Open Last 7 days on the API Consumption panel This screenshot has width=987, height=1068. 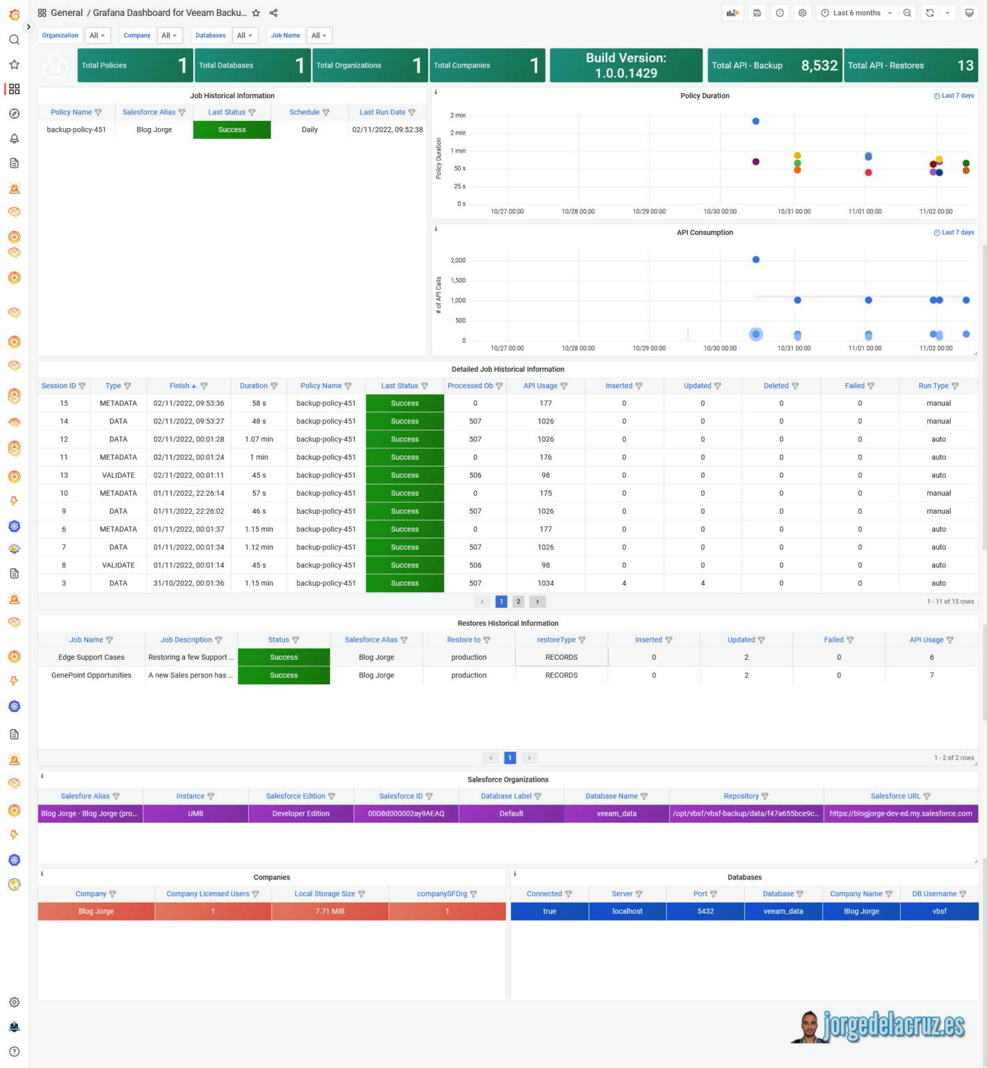point(954,232)
